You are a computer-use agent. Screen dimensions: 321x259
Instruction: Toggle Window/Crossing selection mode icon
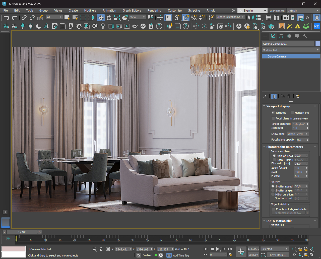coord(91,17)
